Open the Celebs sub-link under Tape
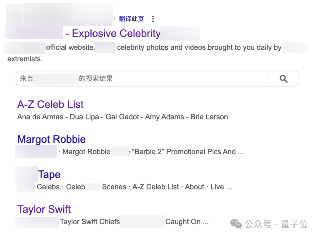 click(x=48, y=187)
